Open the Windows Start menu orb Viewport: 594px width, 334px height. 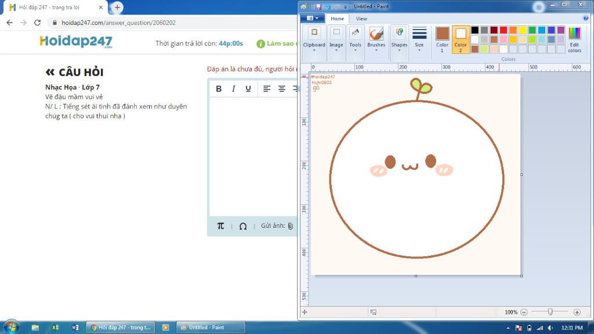pos(12,327)
